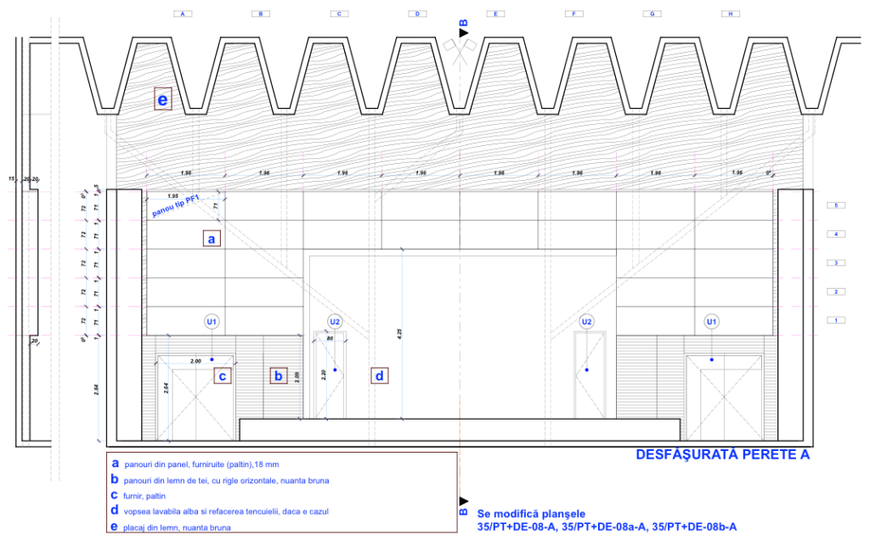Select grid axis label H
This screenshot has height=541, width=870.
coord(730,14)
